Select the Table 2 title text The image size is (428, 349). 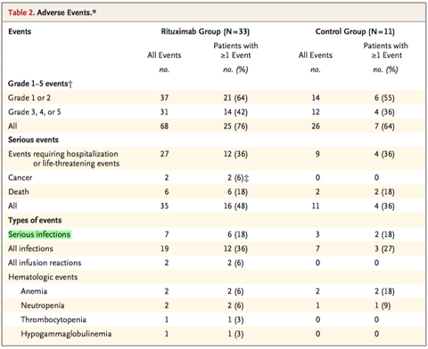[53, 12]
